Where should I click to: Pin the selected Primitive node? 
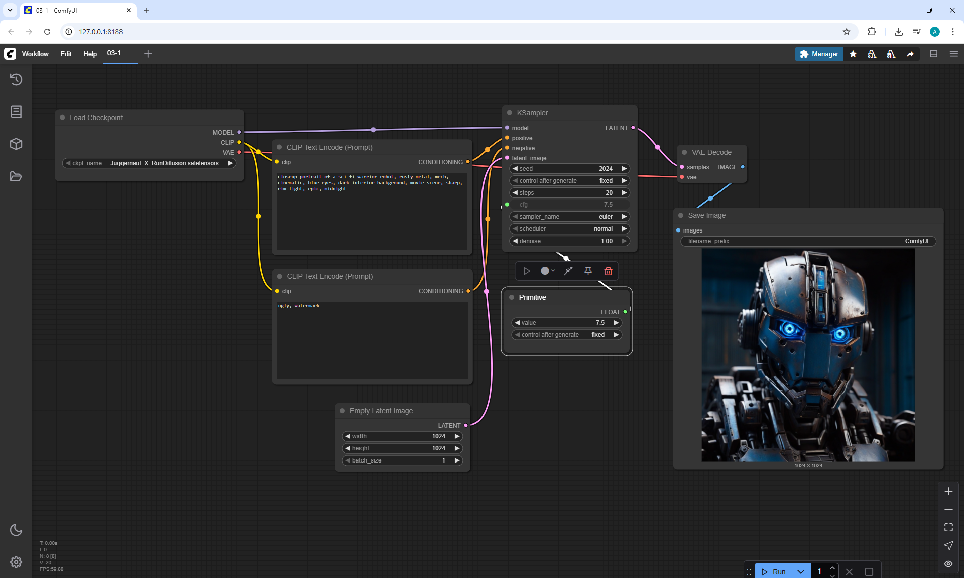click(588, 271)
